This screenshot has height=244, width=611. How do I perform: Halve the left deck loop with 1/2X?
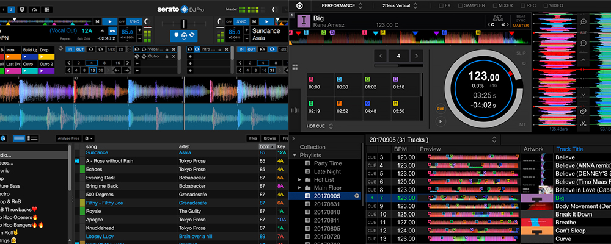[111, 49]
